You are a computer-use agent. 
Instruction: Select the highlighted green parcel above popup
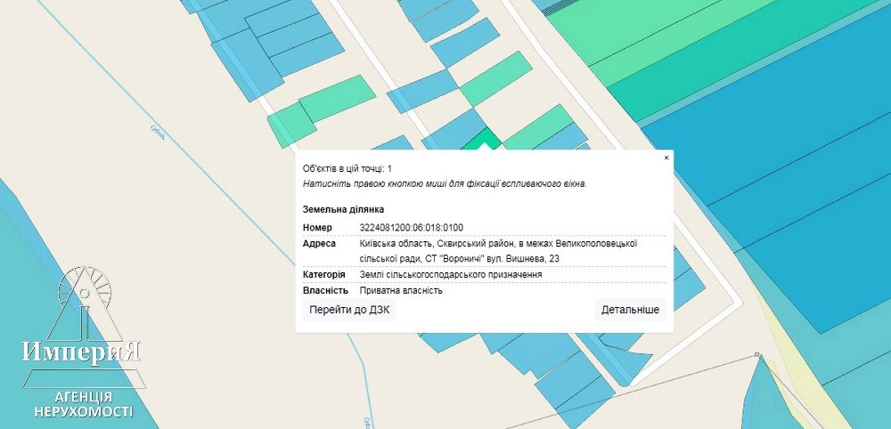click(x=484, y=140)
